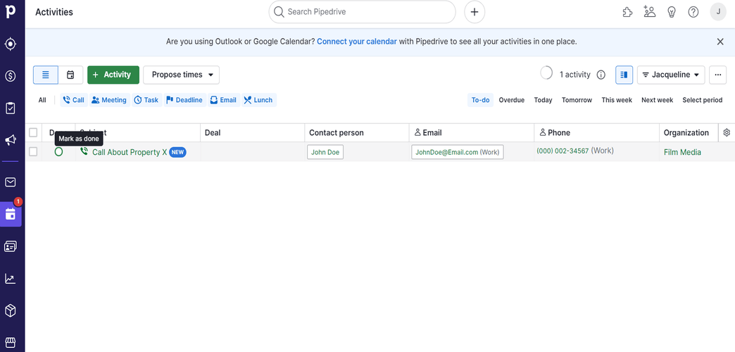Open the integrations puzzle icon

coord(627,12)
